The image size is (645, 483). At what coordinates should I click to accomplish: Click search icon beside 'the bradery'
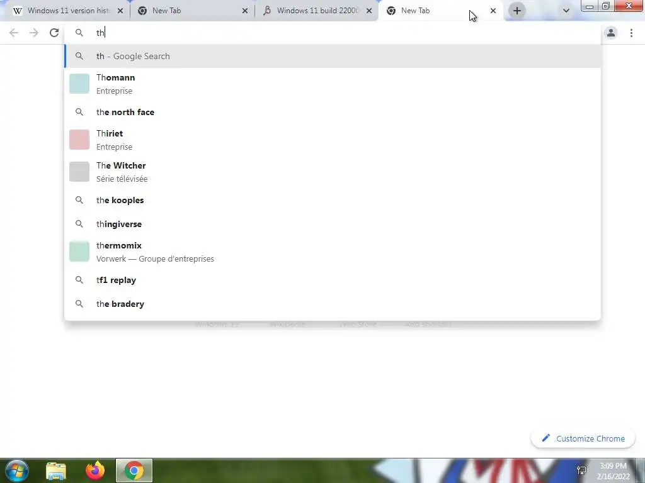(x=79, y=304)
